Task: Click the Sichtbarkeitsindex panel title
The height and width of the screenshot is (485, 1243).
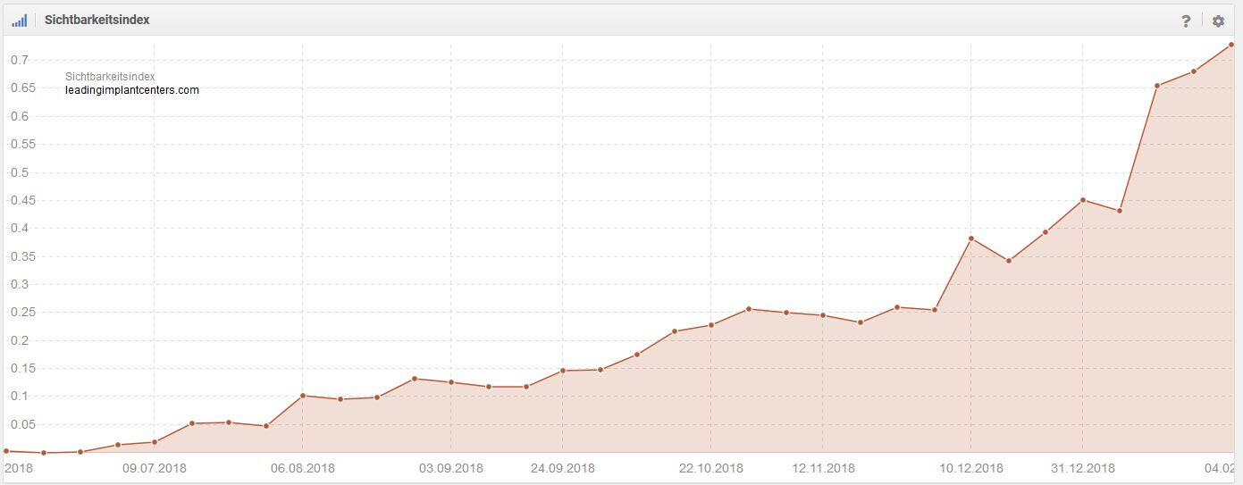Action: [97, 20]
